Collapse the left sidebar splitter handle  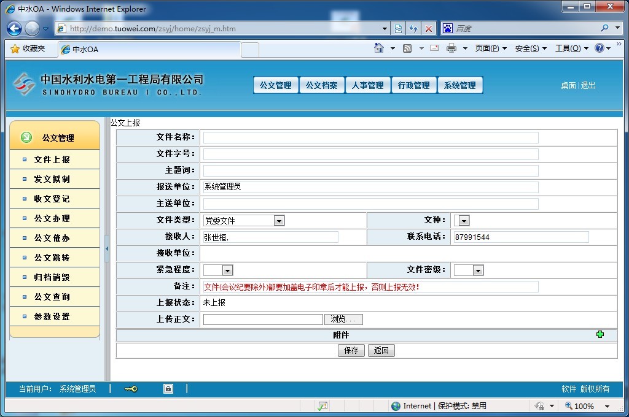tap(107, 248)
